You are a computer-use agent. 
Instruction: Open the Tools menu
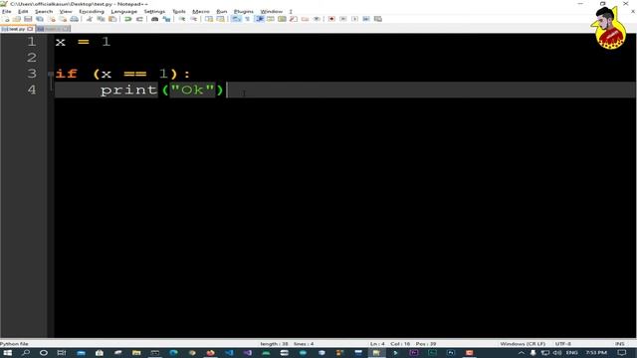[x=179, y=11]
